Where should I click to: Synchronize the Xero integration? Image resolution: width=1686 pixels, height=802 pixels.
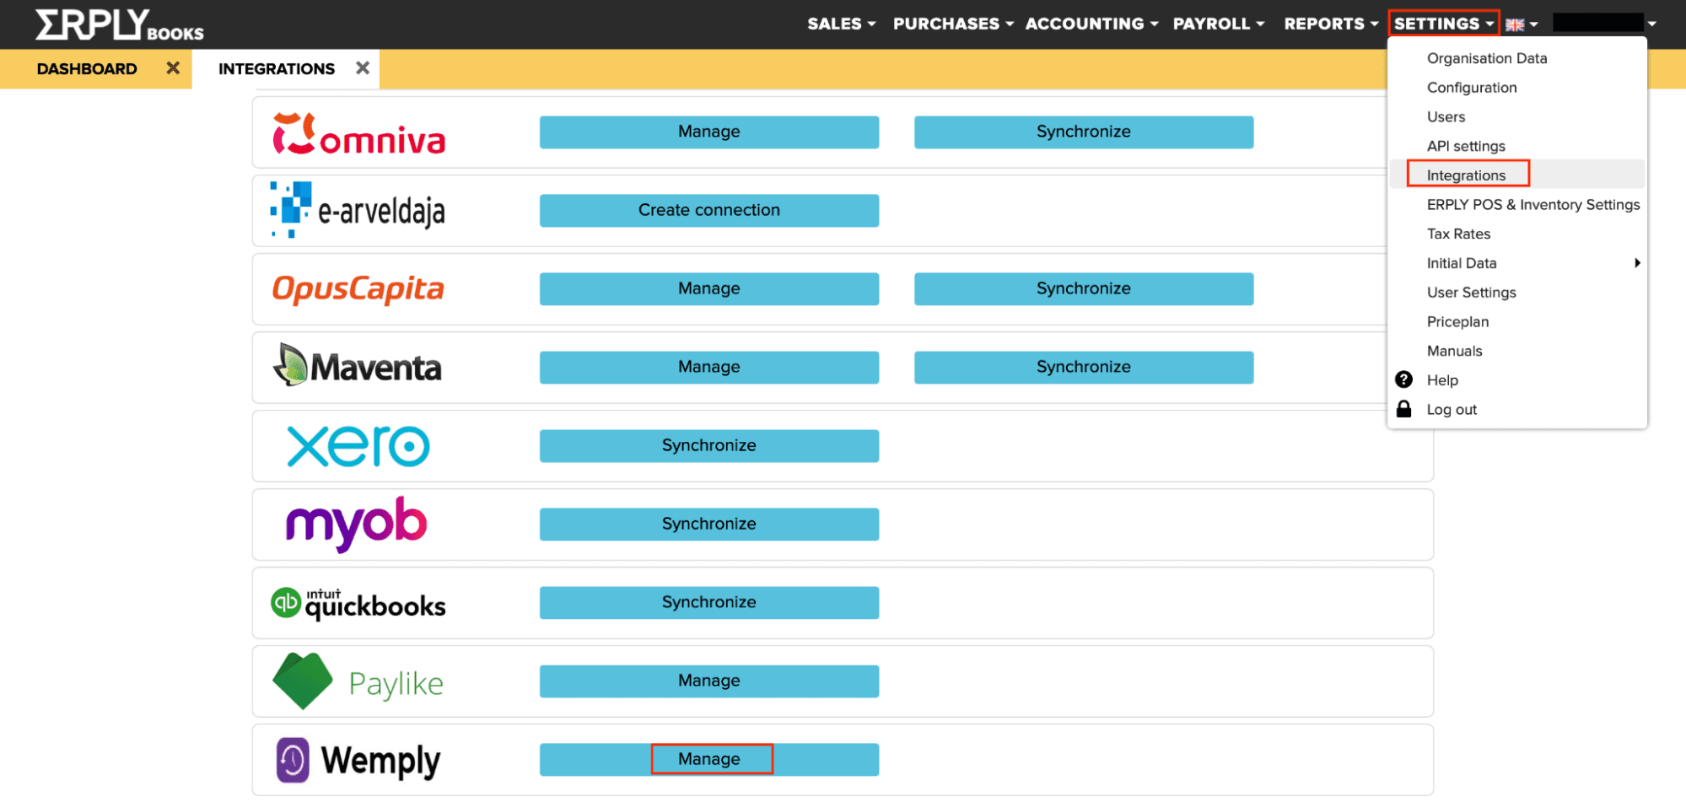[x=709, y=445]
